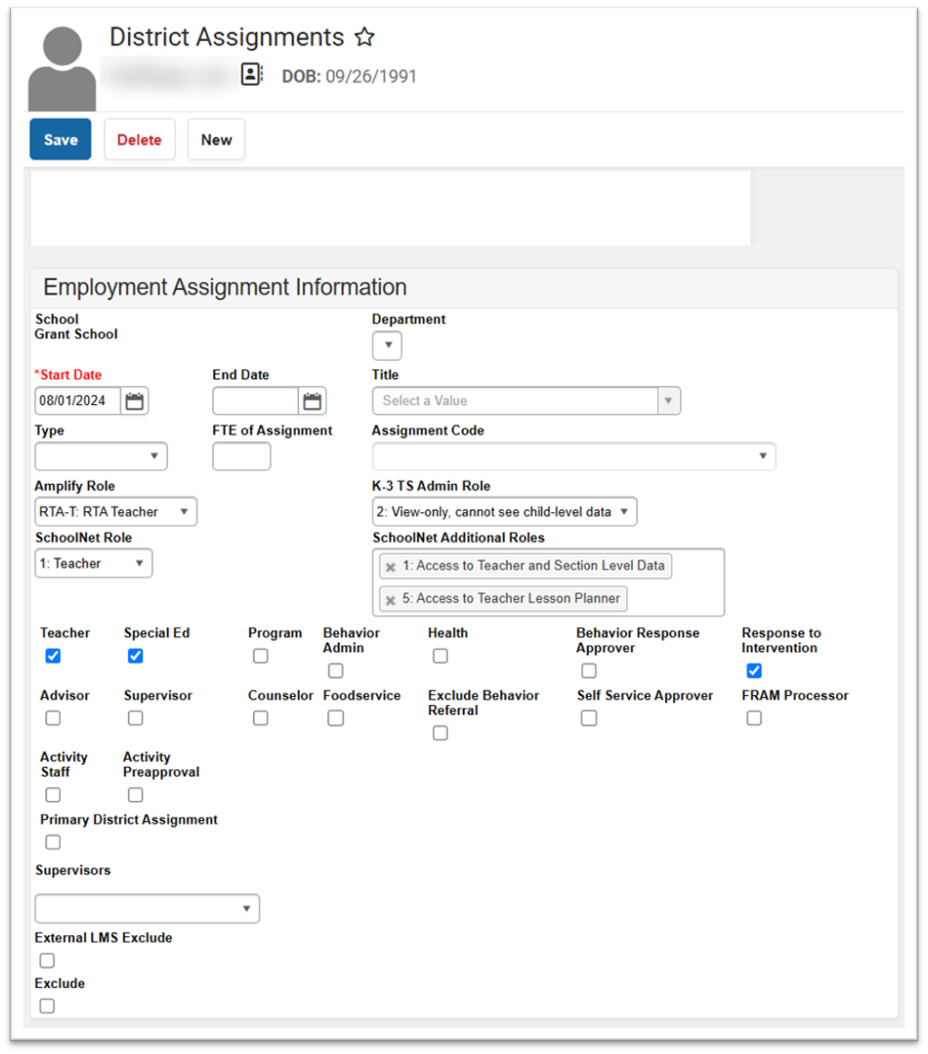
Task: Check the Program checkbox
Action: [x=261, y=656]
